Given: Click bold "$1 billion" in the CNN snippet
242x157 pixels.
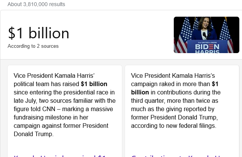Looking at the screenshot, I should [94, 84].
